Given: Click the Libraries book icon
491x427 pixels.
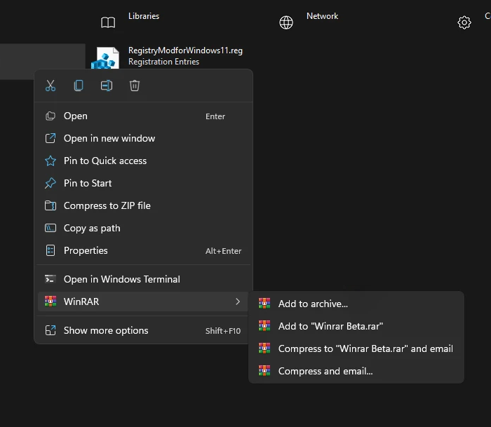Looking at the screenshot, I should (x=108, y=22).
